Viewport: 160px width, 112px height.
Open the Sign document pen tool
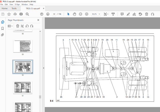click(x=134, y=14)
